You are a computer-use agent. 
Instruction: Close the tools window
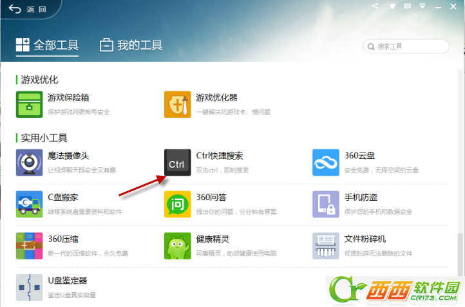coord(453,6)
